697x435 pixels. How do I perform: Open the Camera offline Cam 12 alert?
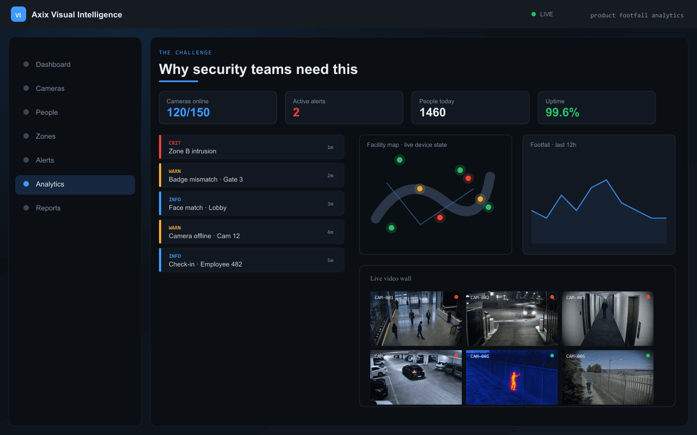click(252, 232)
